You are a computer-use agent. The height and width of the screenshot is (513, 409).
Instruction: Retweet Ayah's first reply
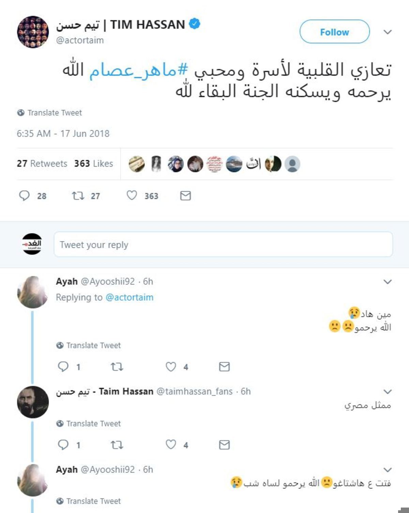coord(117,367)
